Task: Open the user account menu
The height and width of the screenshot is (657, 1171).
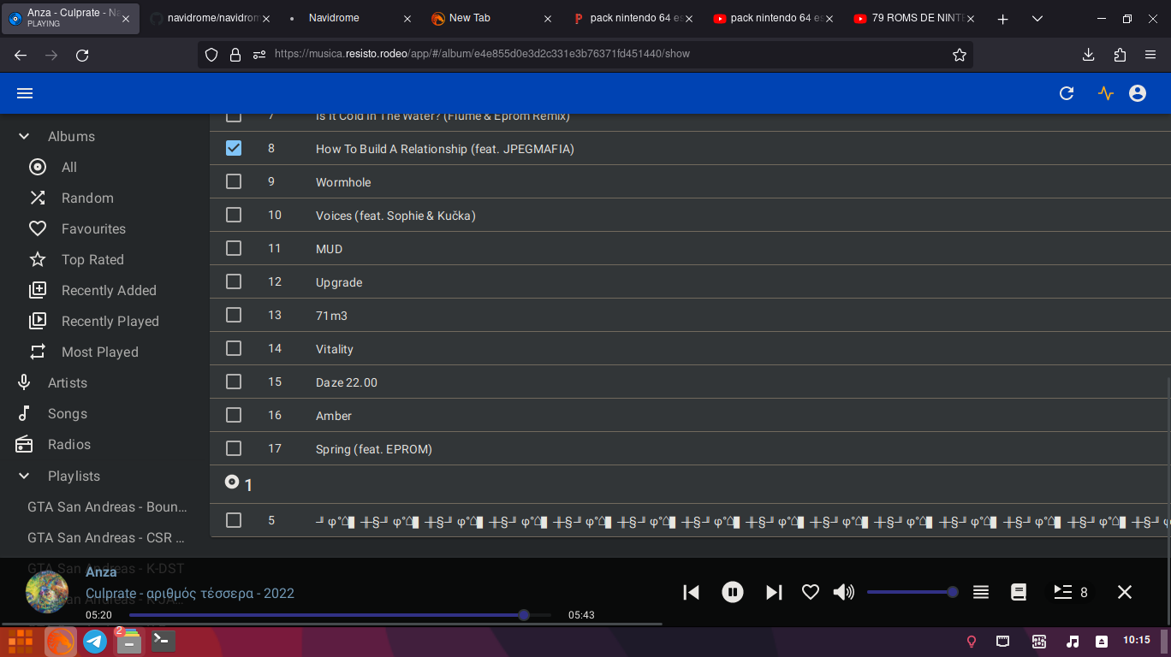Action: 1137,93
